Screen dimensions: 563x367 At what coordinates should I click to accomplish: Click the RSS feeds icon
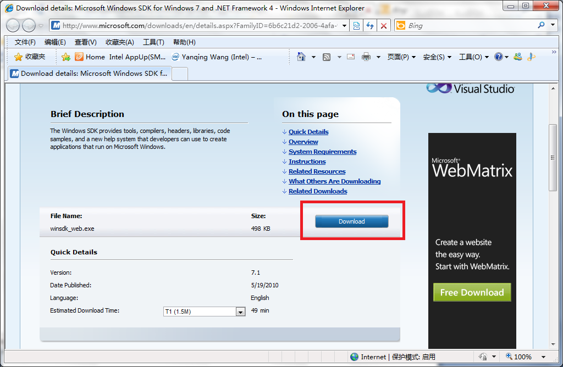327,57
